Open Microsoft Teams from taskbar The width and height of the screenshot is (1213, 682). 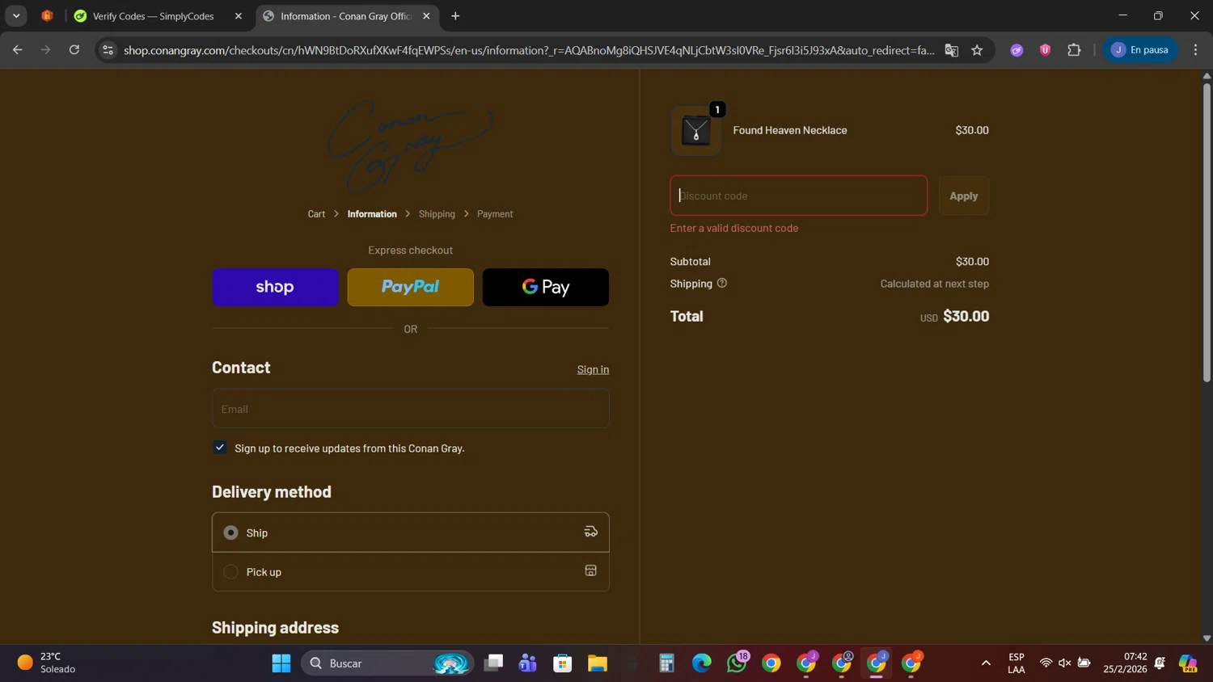pyautogui.click(x=528, y=663)
